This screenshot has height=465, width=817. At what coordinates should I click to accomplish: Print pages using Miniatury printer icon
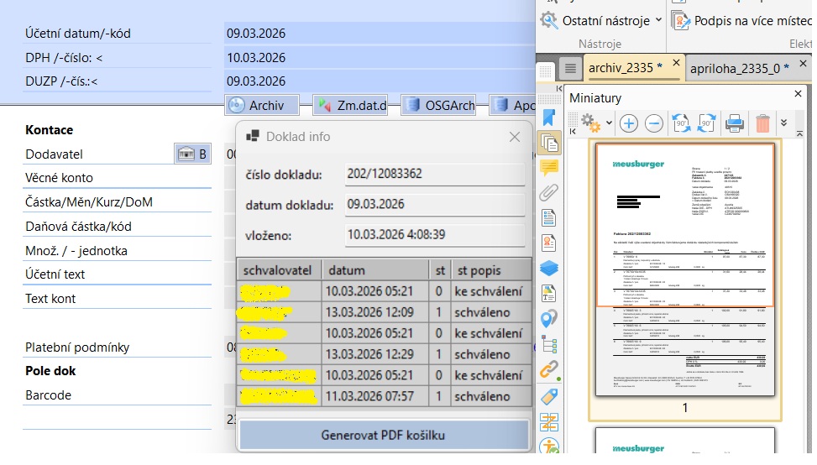click(x=735, y=124)
